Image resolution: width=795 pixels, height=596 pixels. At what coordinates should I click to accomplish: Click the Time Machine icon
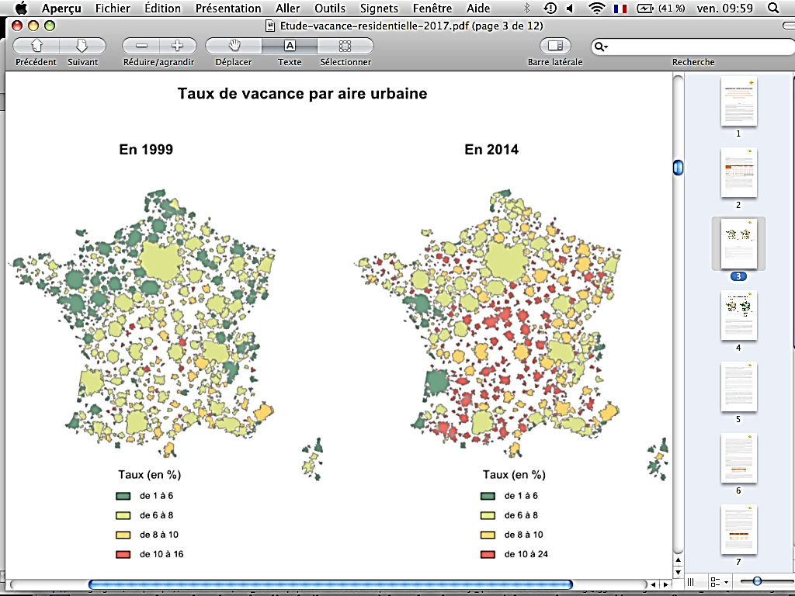(550, 9)
